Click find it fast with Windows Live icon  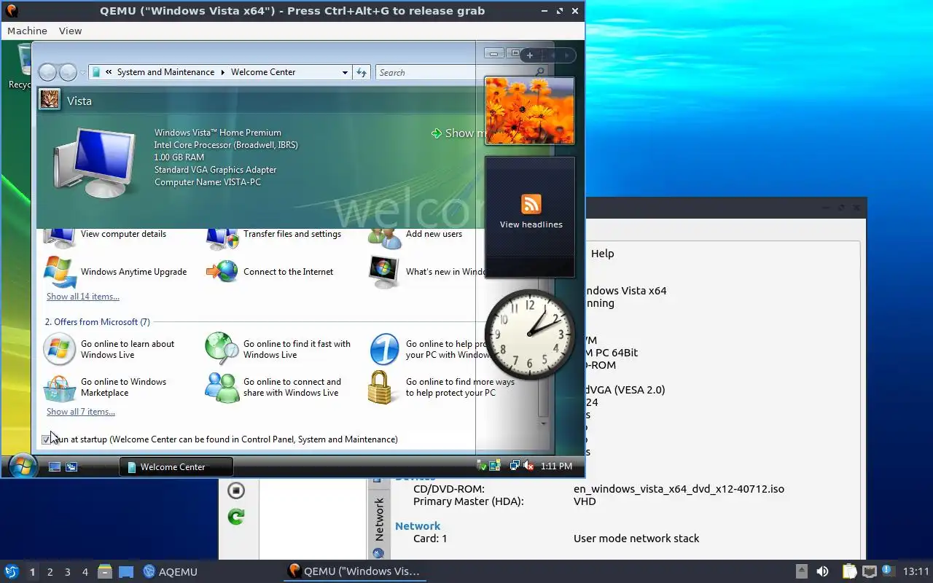222,349
